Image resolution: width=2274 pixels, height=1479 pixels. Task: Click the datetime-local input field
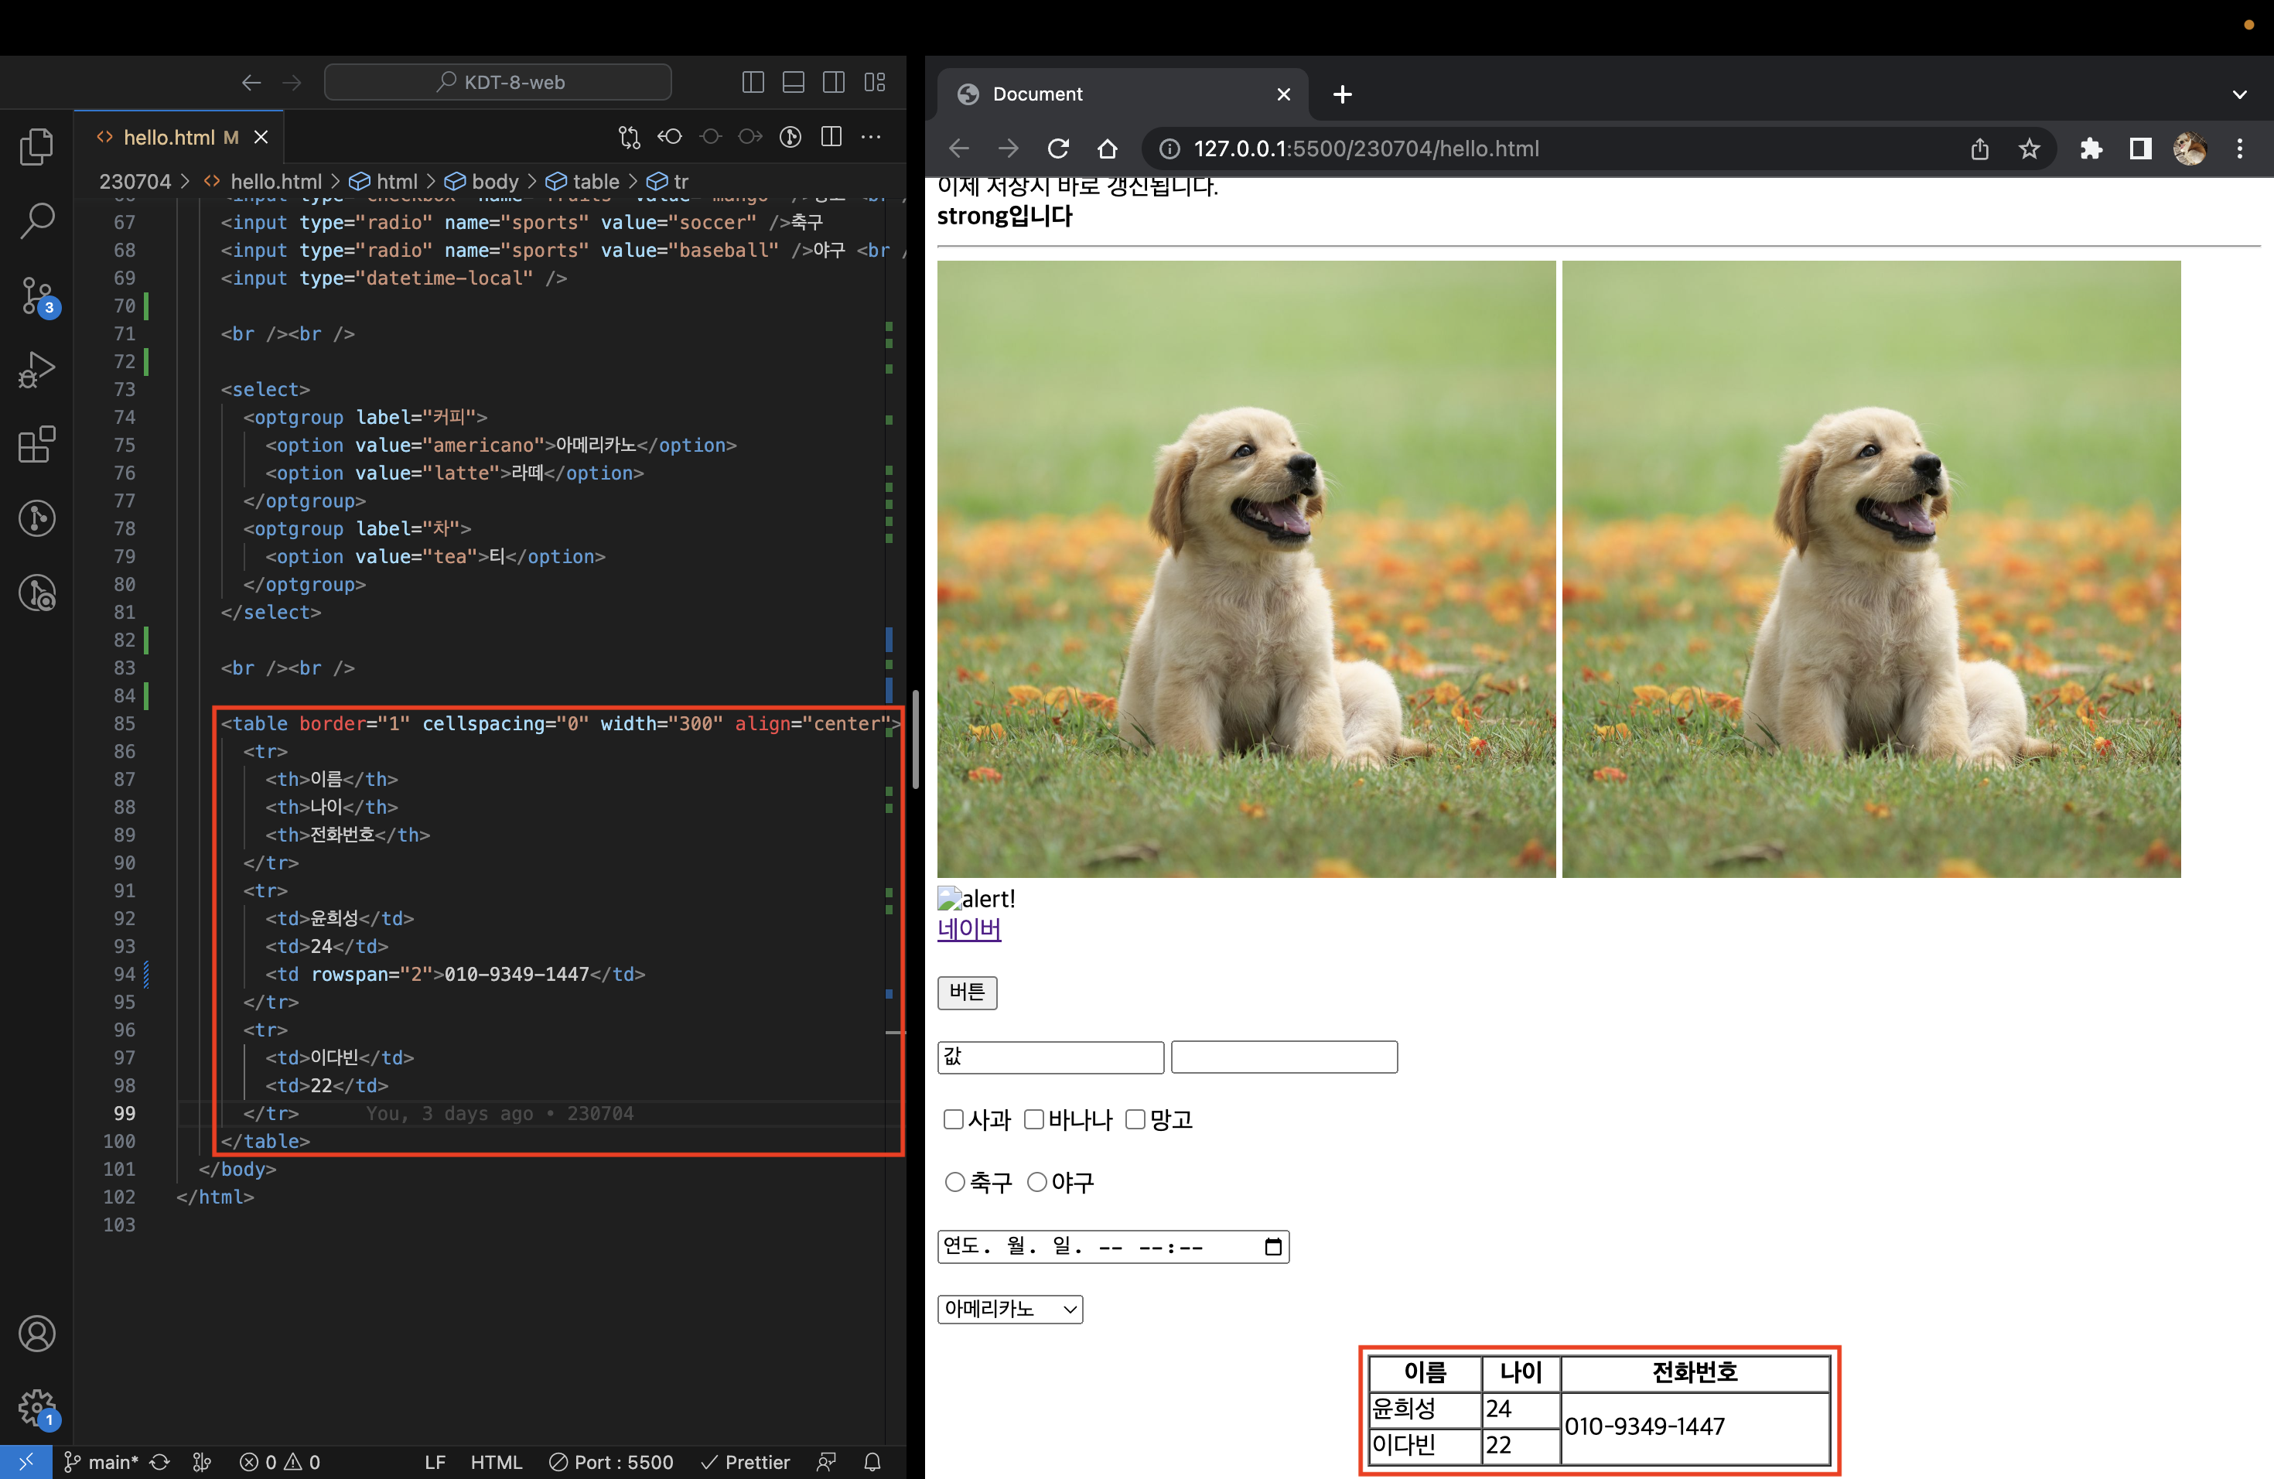point(1113,1246)
